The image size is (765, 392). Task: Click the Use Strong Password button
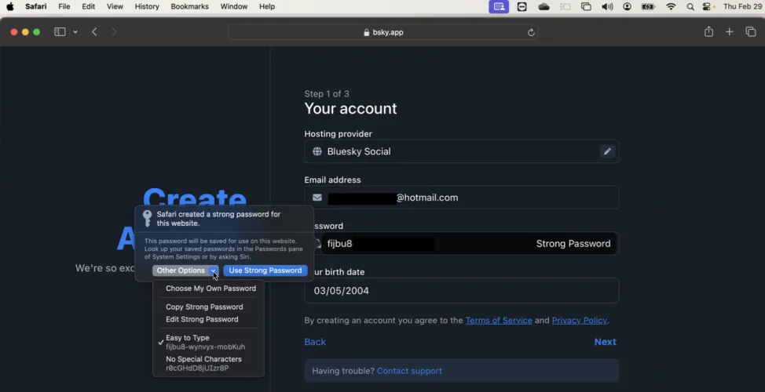point(265,270)
